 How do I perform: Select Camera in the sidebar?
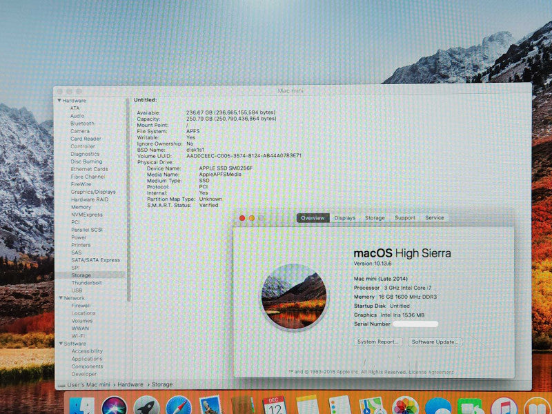pyautogui.click(x=80, y=131)
